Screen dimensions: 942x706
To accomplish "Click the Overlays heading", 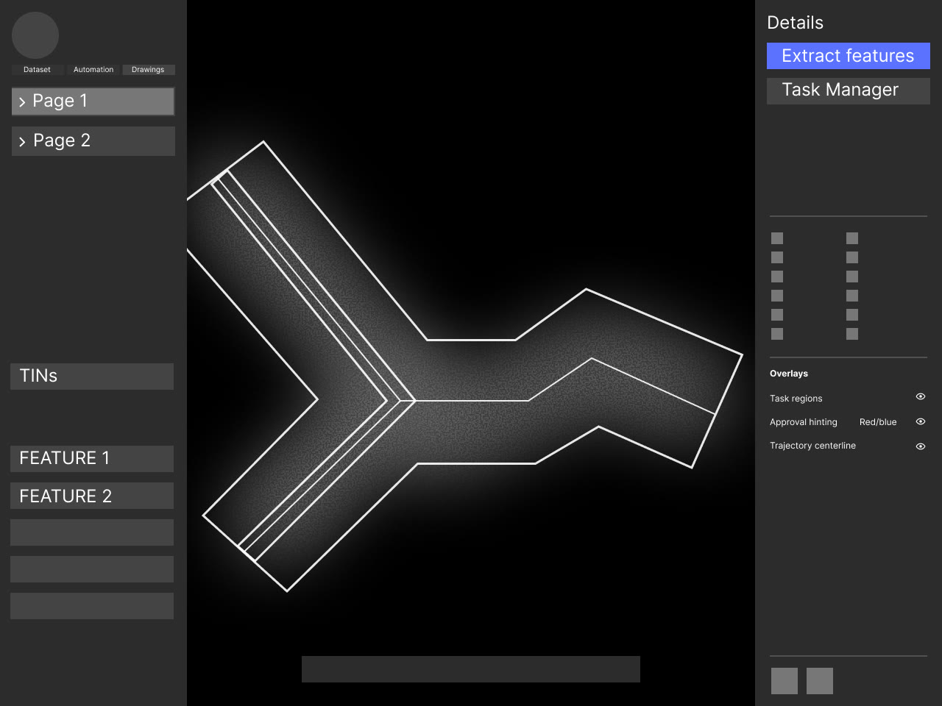I will pyautogui.click(x=789, y=374).
